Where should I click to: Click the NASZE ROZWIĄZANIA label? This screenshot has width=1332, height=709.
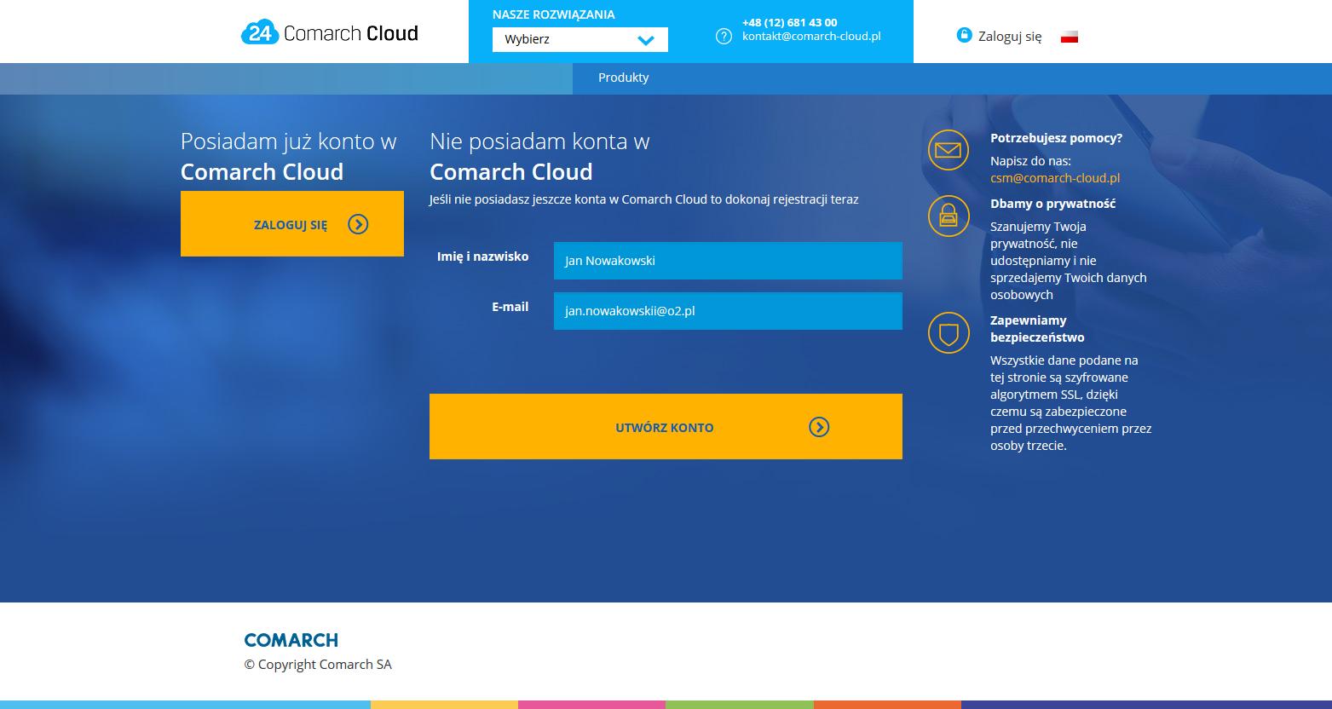[x=553, y=14]
